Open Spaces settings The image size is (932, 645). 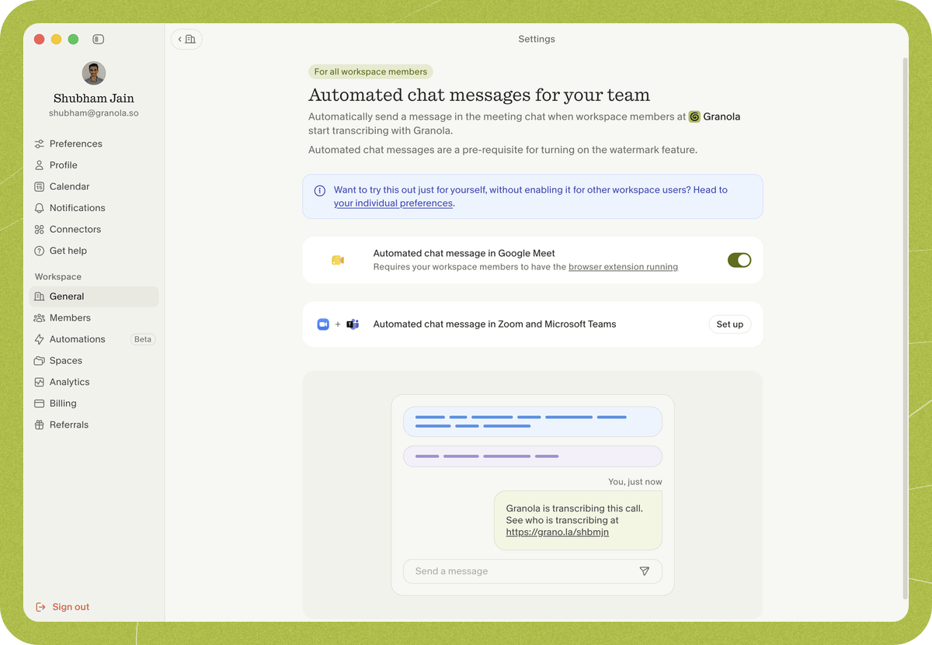click(94, 361)
